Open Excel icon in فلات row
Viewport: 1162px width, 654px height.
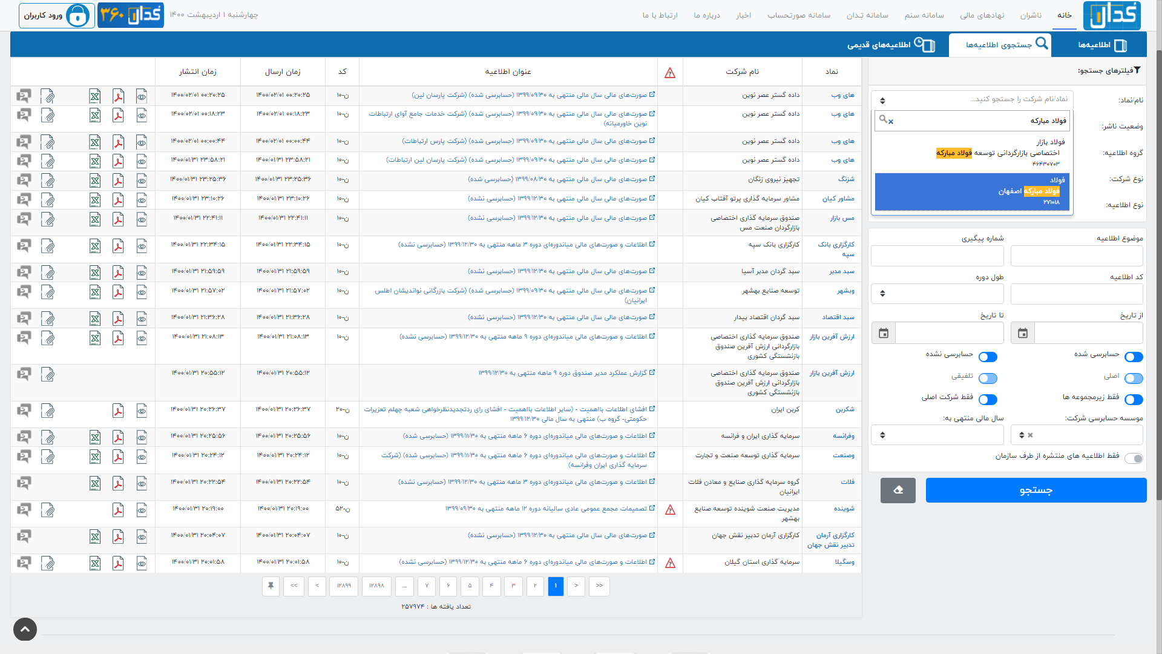pyautogui.click(x=95, y=483)
